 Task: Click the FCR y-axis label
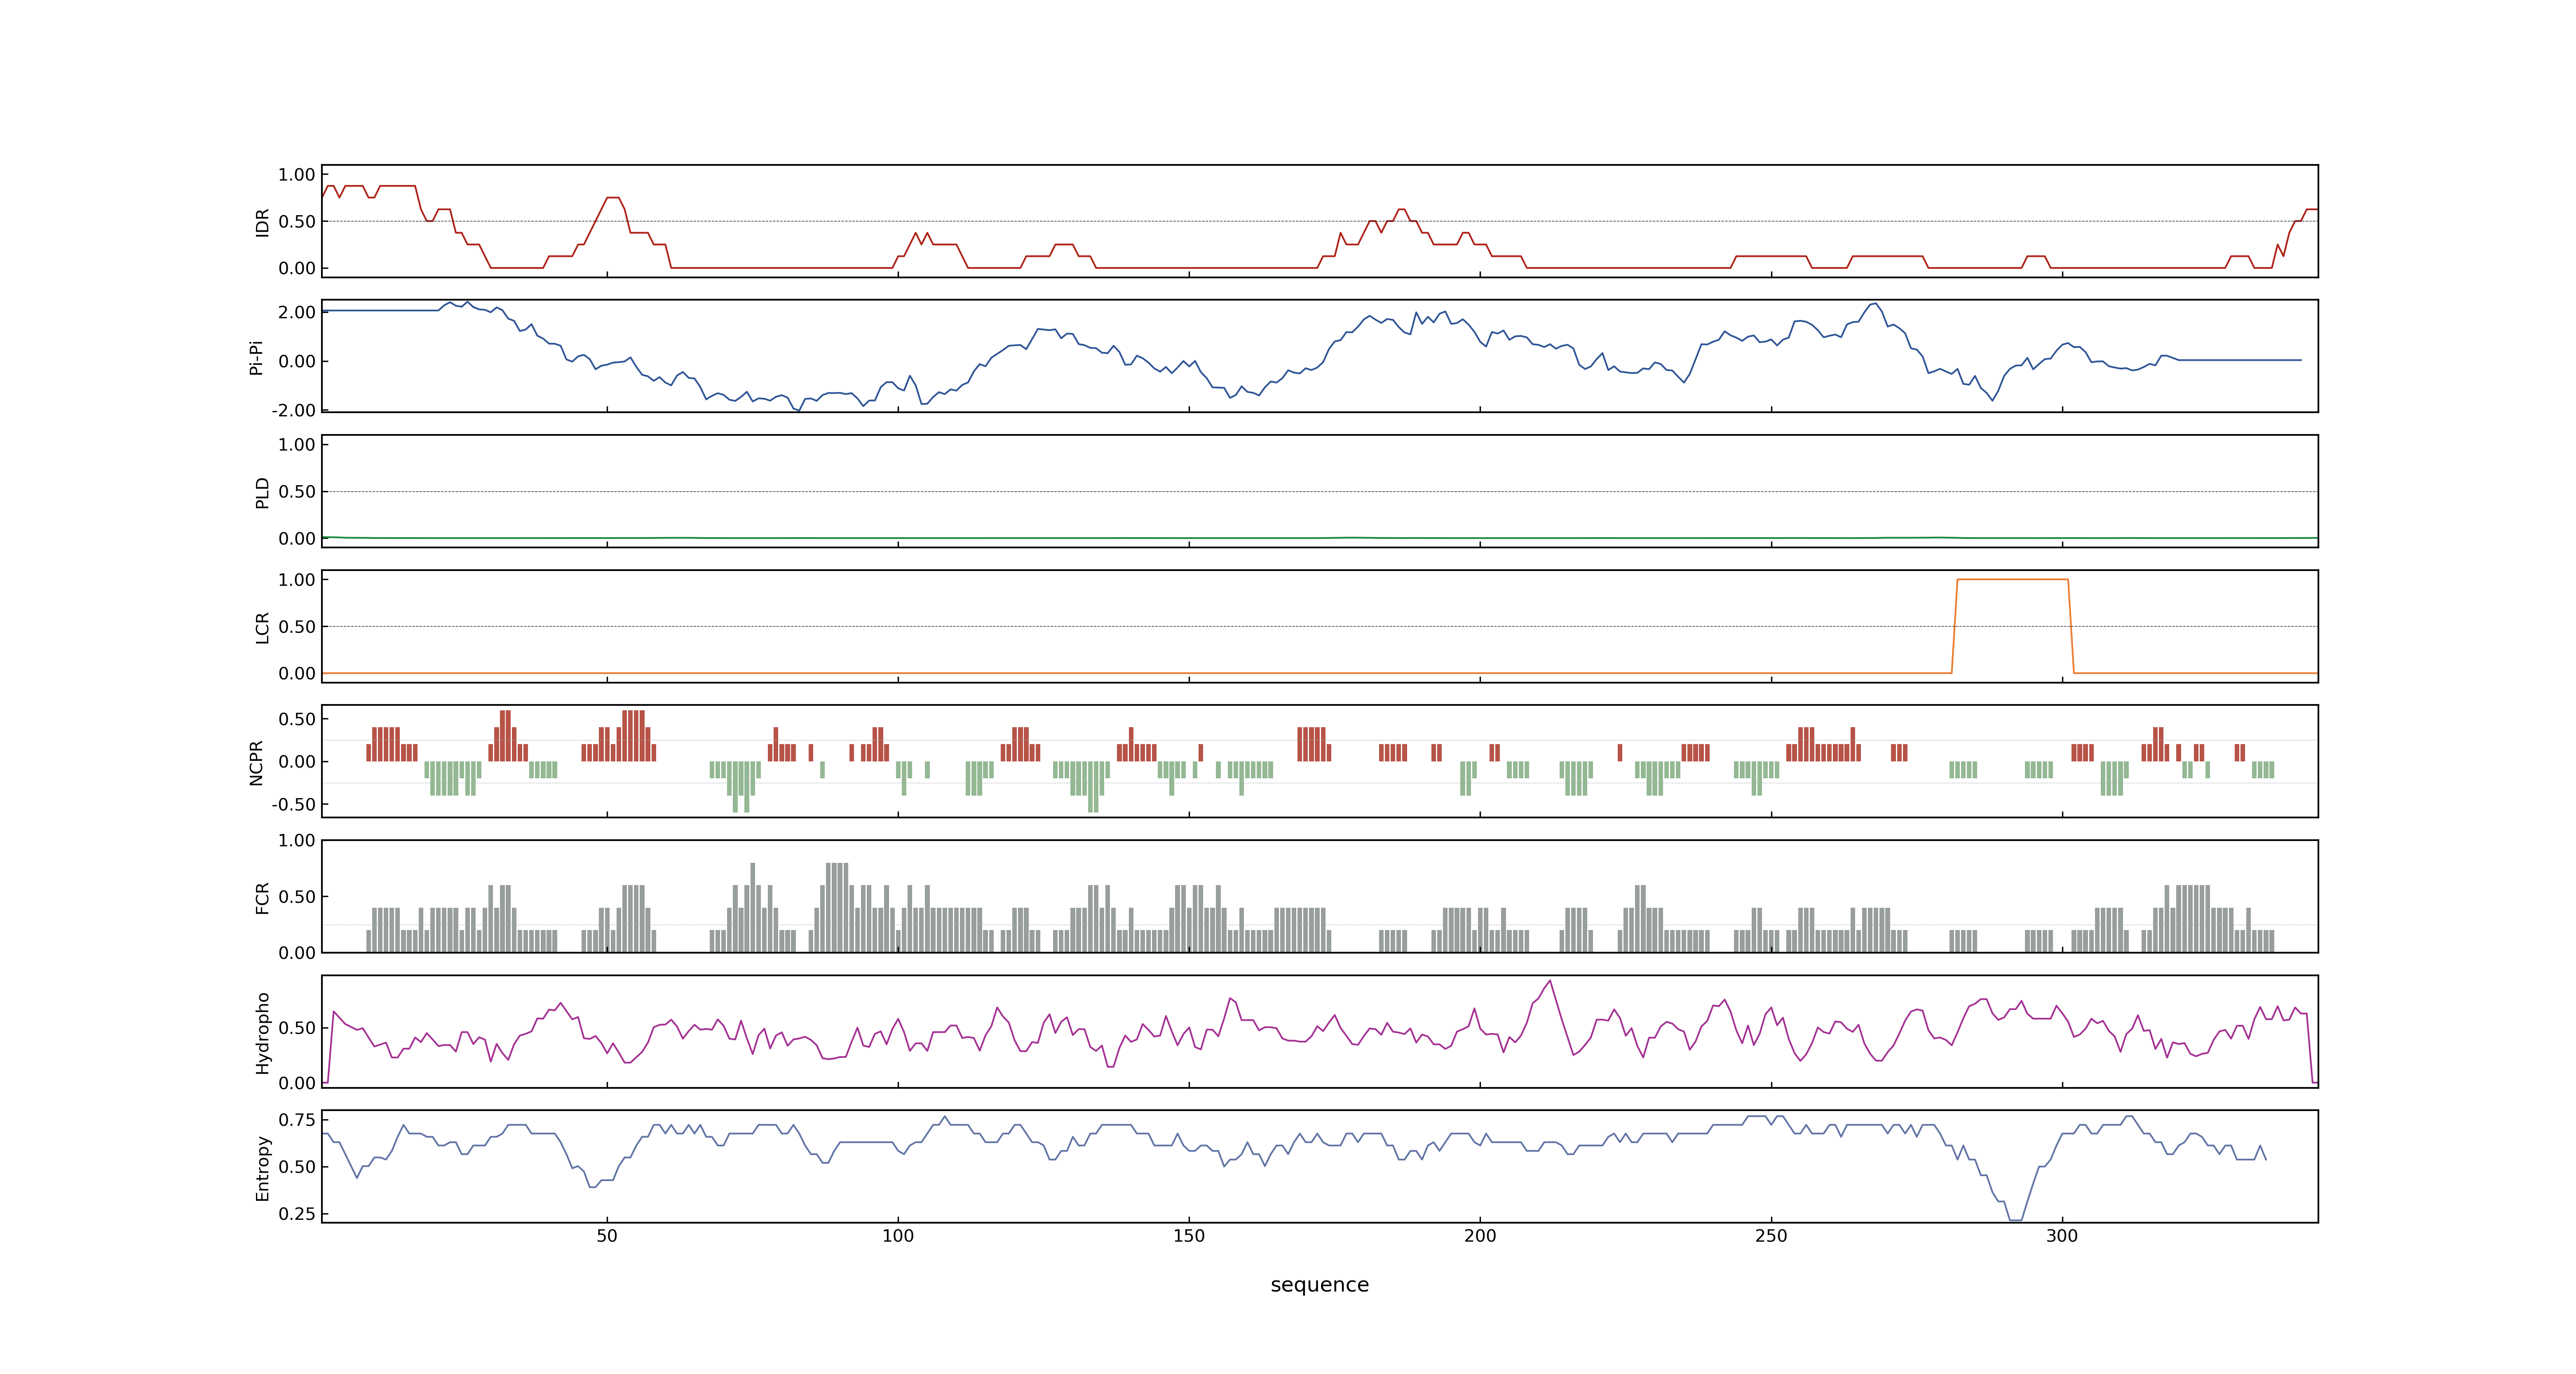point(262,897)
